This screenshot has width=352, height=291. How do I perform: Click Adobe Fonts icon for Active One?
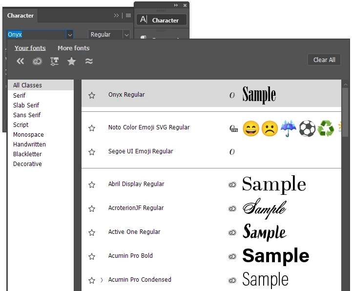(232, 232)
